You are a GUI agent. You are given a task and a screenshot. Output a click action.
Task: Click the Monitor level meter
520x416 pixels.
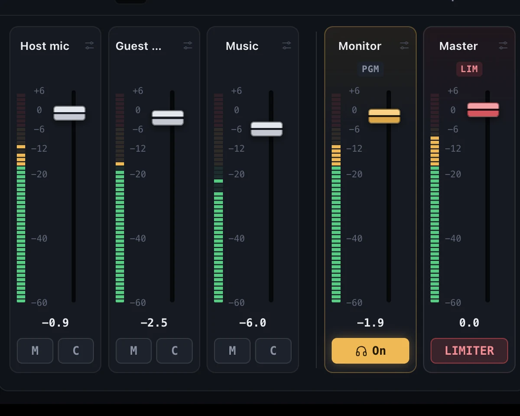click(336, 198)
